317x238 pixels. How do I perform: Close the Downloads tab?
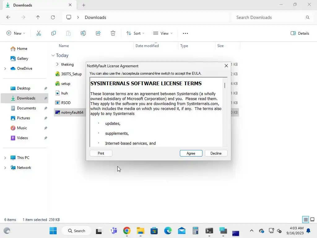pos(70,5)
